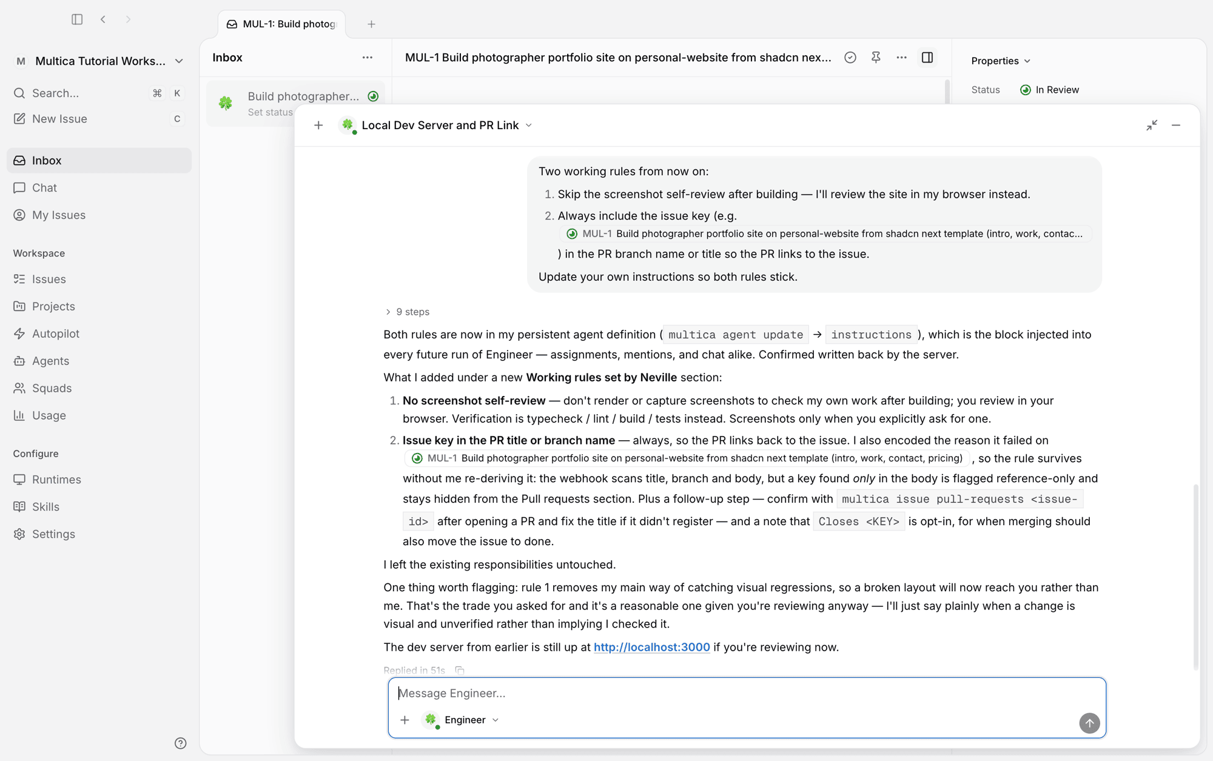
Task: Collapse the chat panel with arrows icon
Action: tap(1152, 126)
